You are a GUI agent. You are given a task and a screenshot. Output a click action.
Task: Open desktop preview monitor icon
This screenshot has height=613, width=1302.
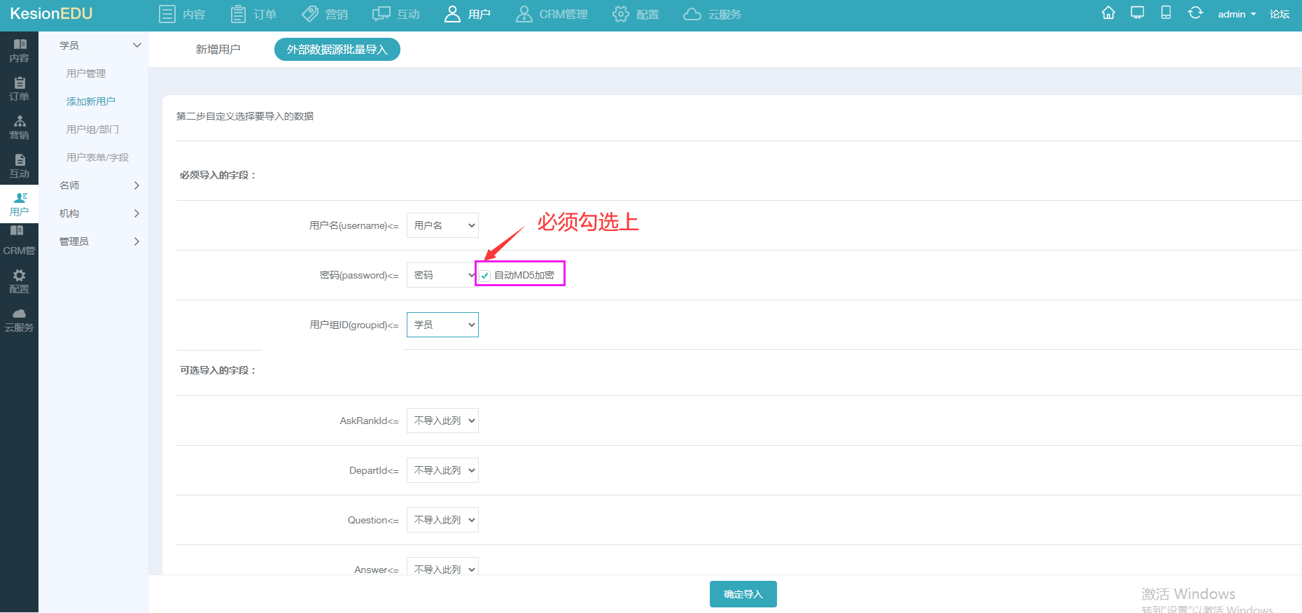pyautogui.click(x=1137, y=13)
